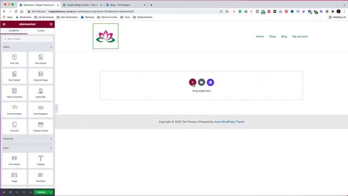The width and height of the screenshot is (348, 196).
Task: Collapse the Basic widgets section
Action: tap(51, 148)
